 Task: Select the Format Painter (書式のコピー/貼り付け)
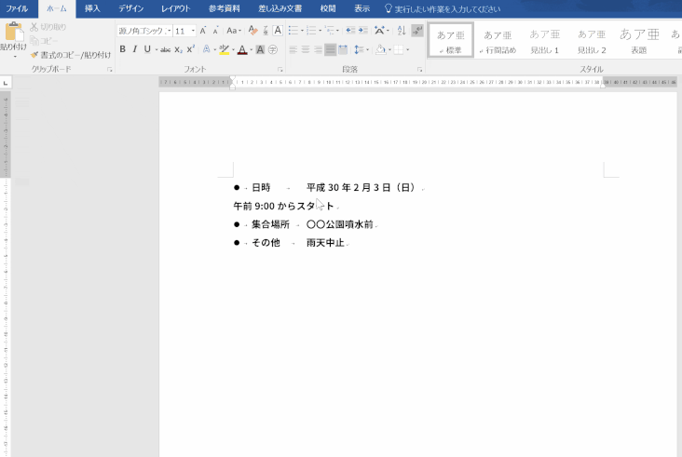tap(71, 55)
